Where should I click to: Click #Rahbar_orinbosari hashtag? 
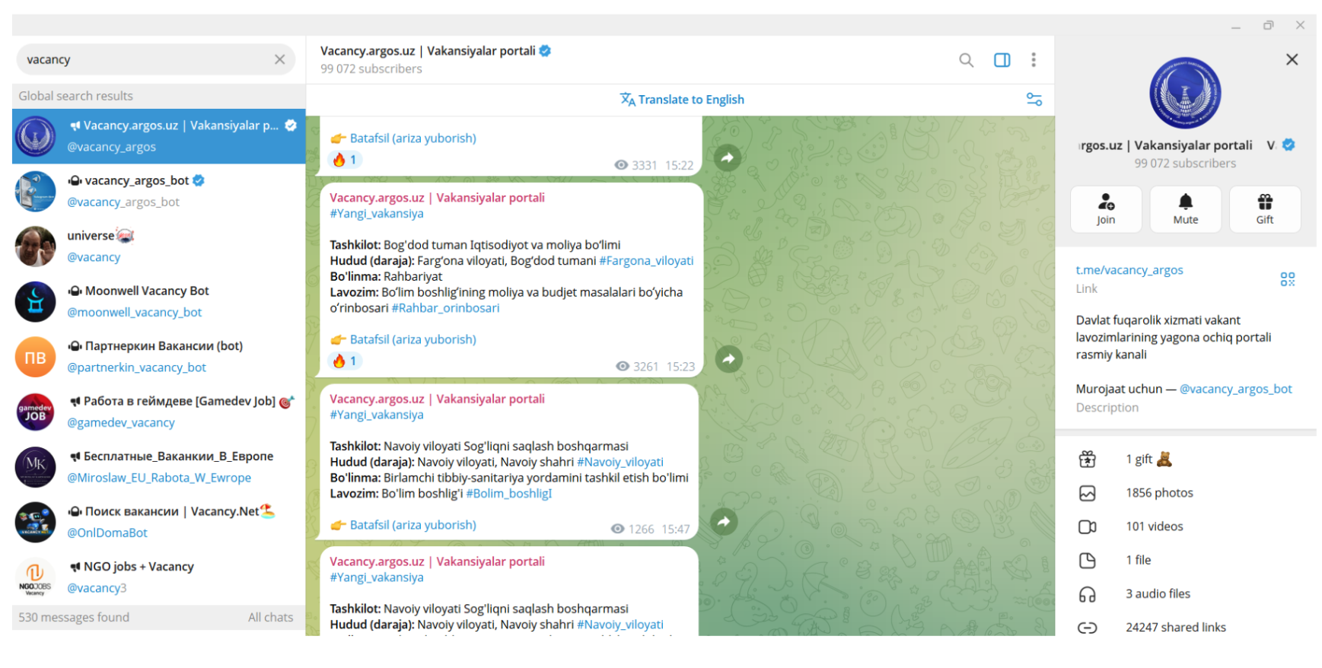click(x=445, y=308)
